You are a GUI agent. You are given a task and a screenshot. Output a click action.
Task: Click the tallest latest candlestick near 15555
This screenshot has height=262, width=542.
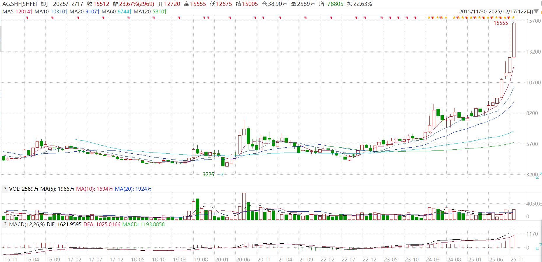pyautogui.click(x=514, y=40)
